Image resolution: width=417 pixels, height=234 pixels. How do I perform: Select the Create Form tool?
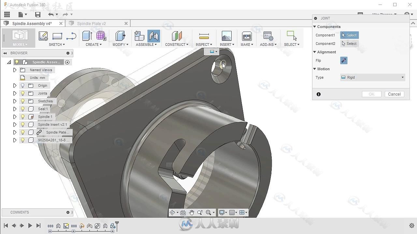pyautogui.click(x=101, y=36)
